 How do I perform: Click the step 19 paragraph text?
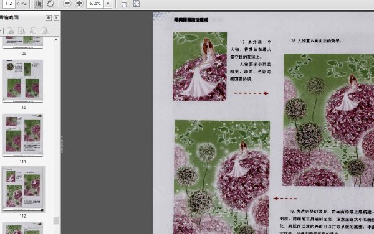click(327, 222)
